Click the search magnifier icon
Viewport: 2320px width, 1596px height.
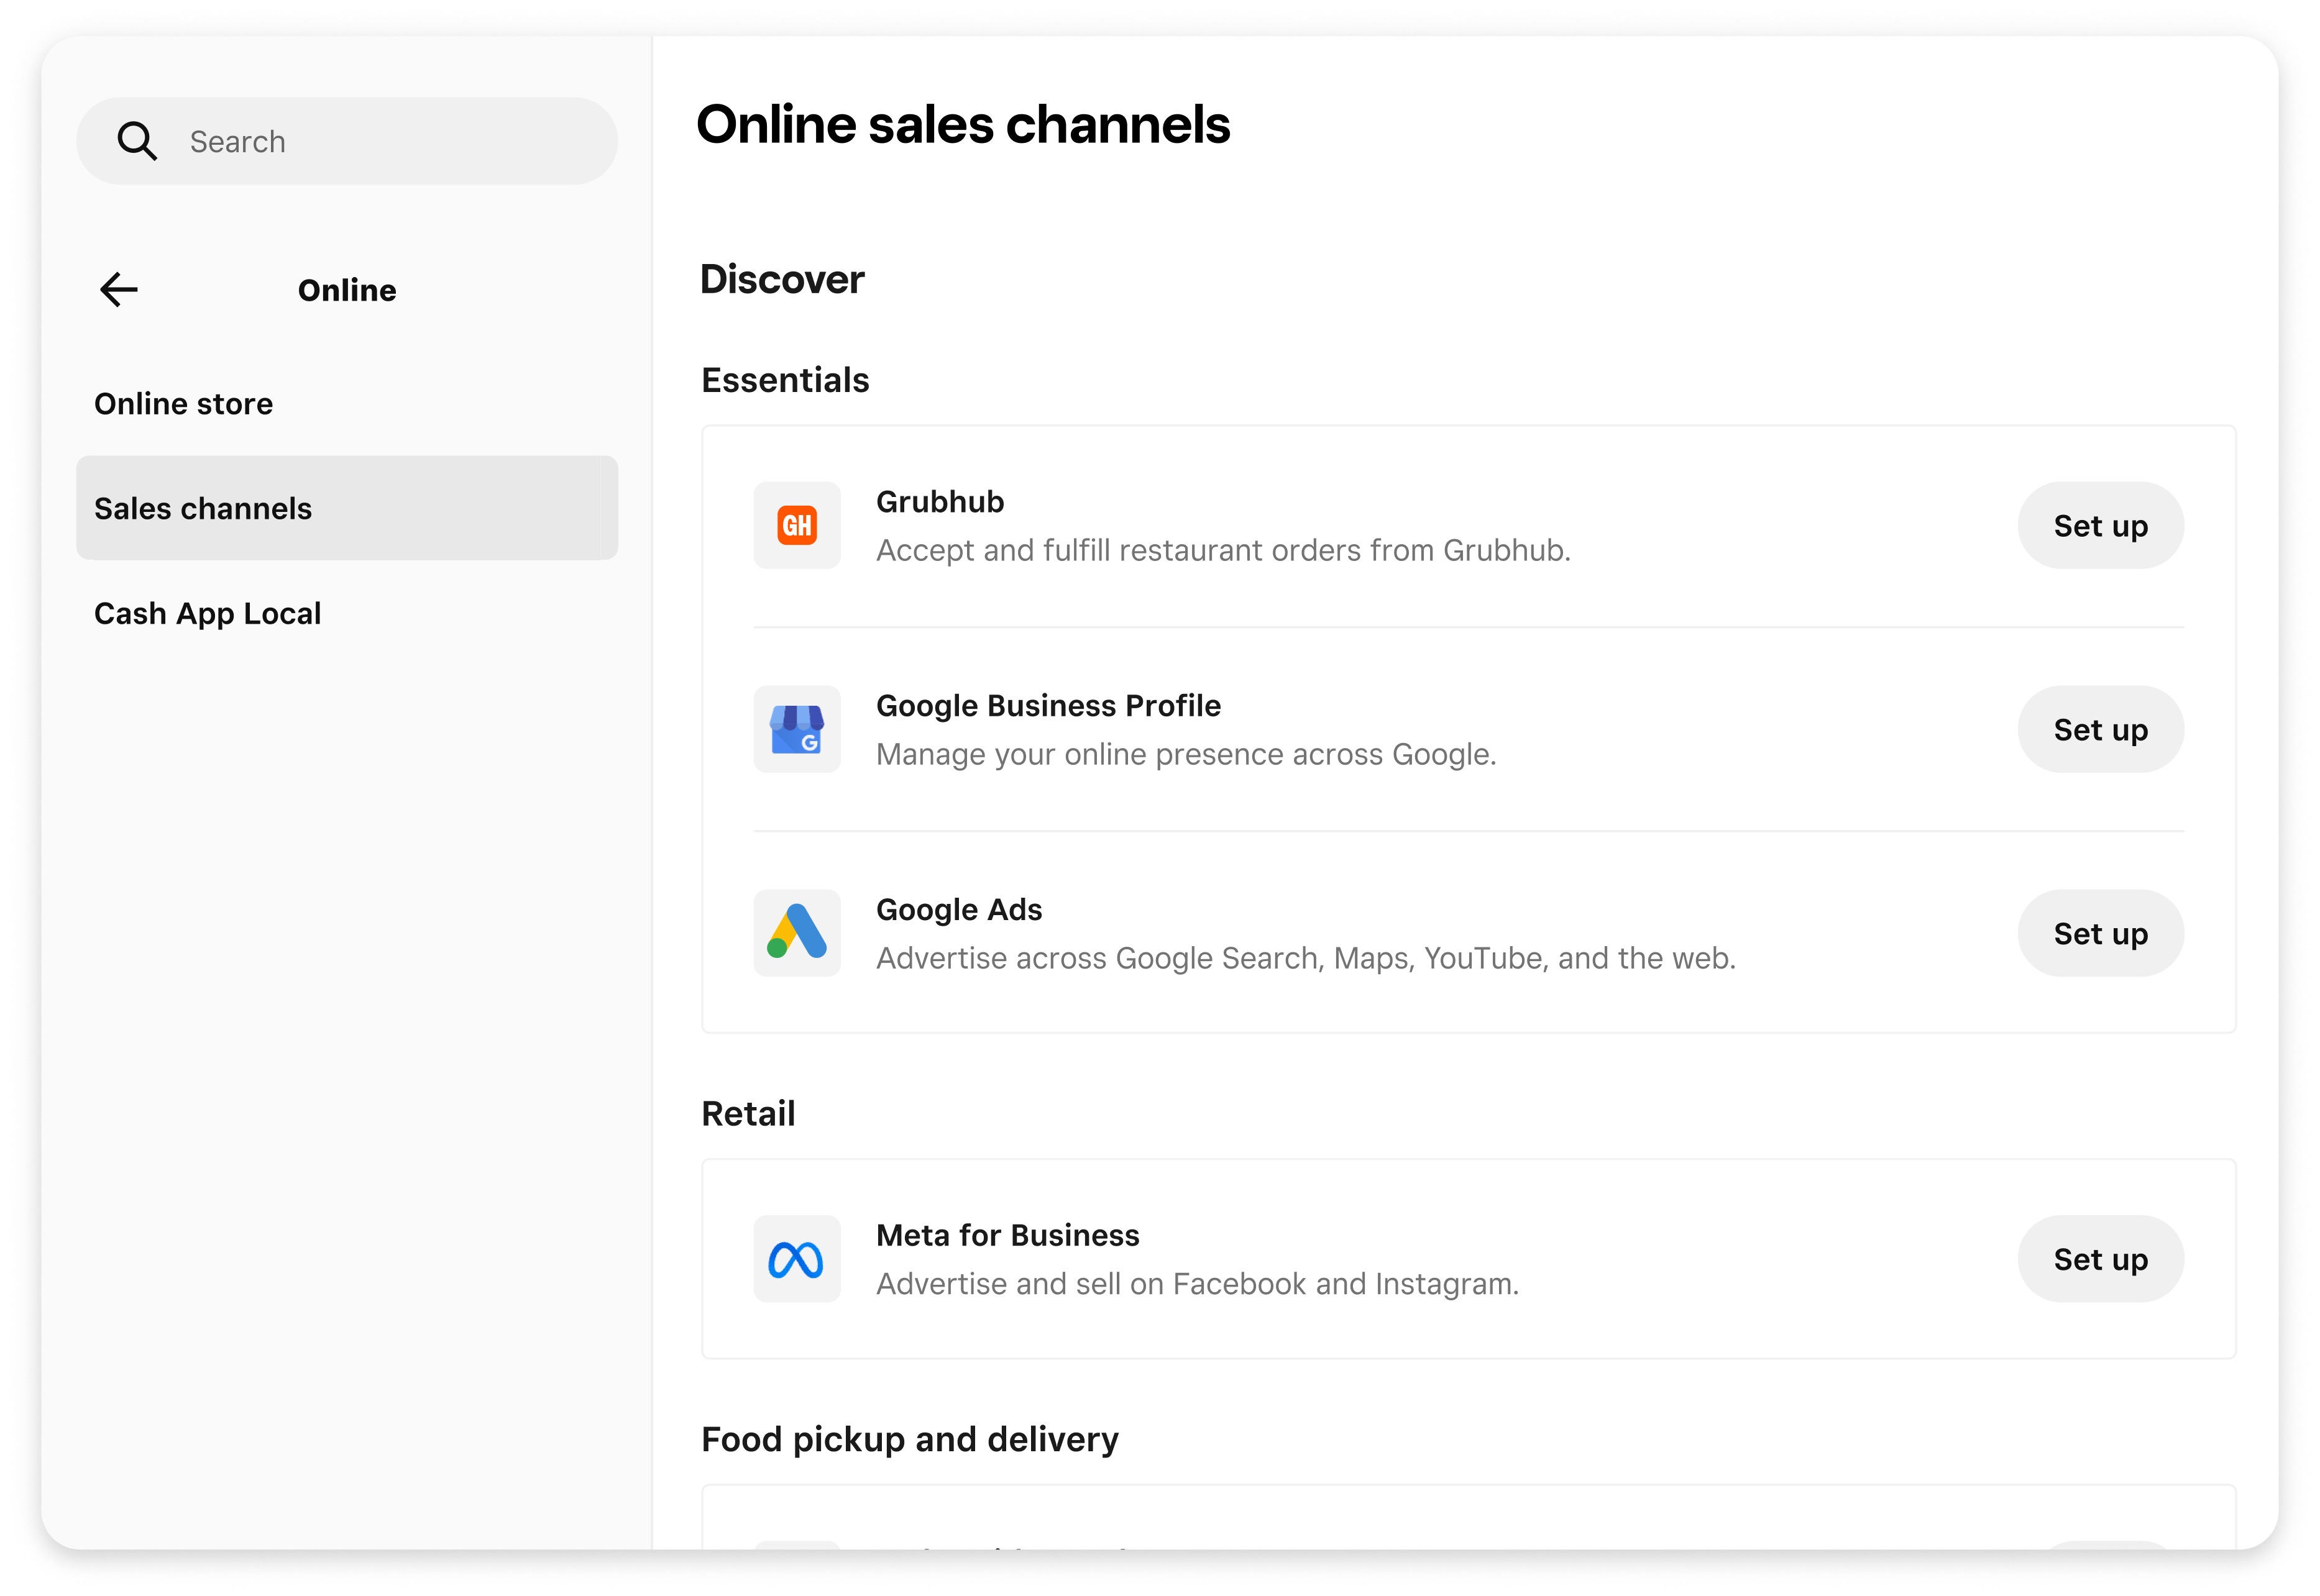coord(137,141)
